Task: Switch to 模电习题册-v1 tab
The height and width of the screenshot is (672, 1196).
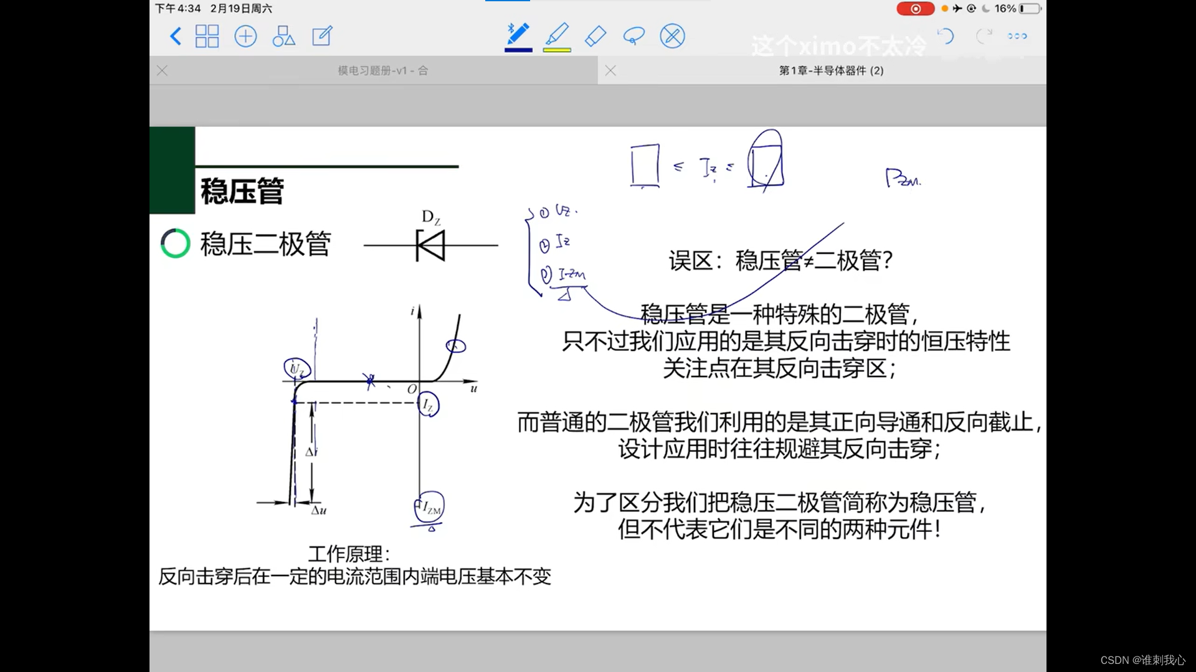Action: coord(382,71)
